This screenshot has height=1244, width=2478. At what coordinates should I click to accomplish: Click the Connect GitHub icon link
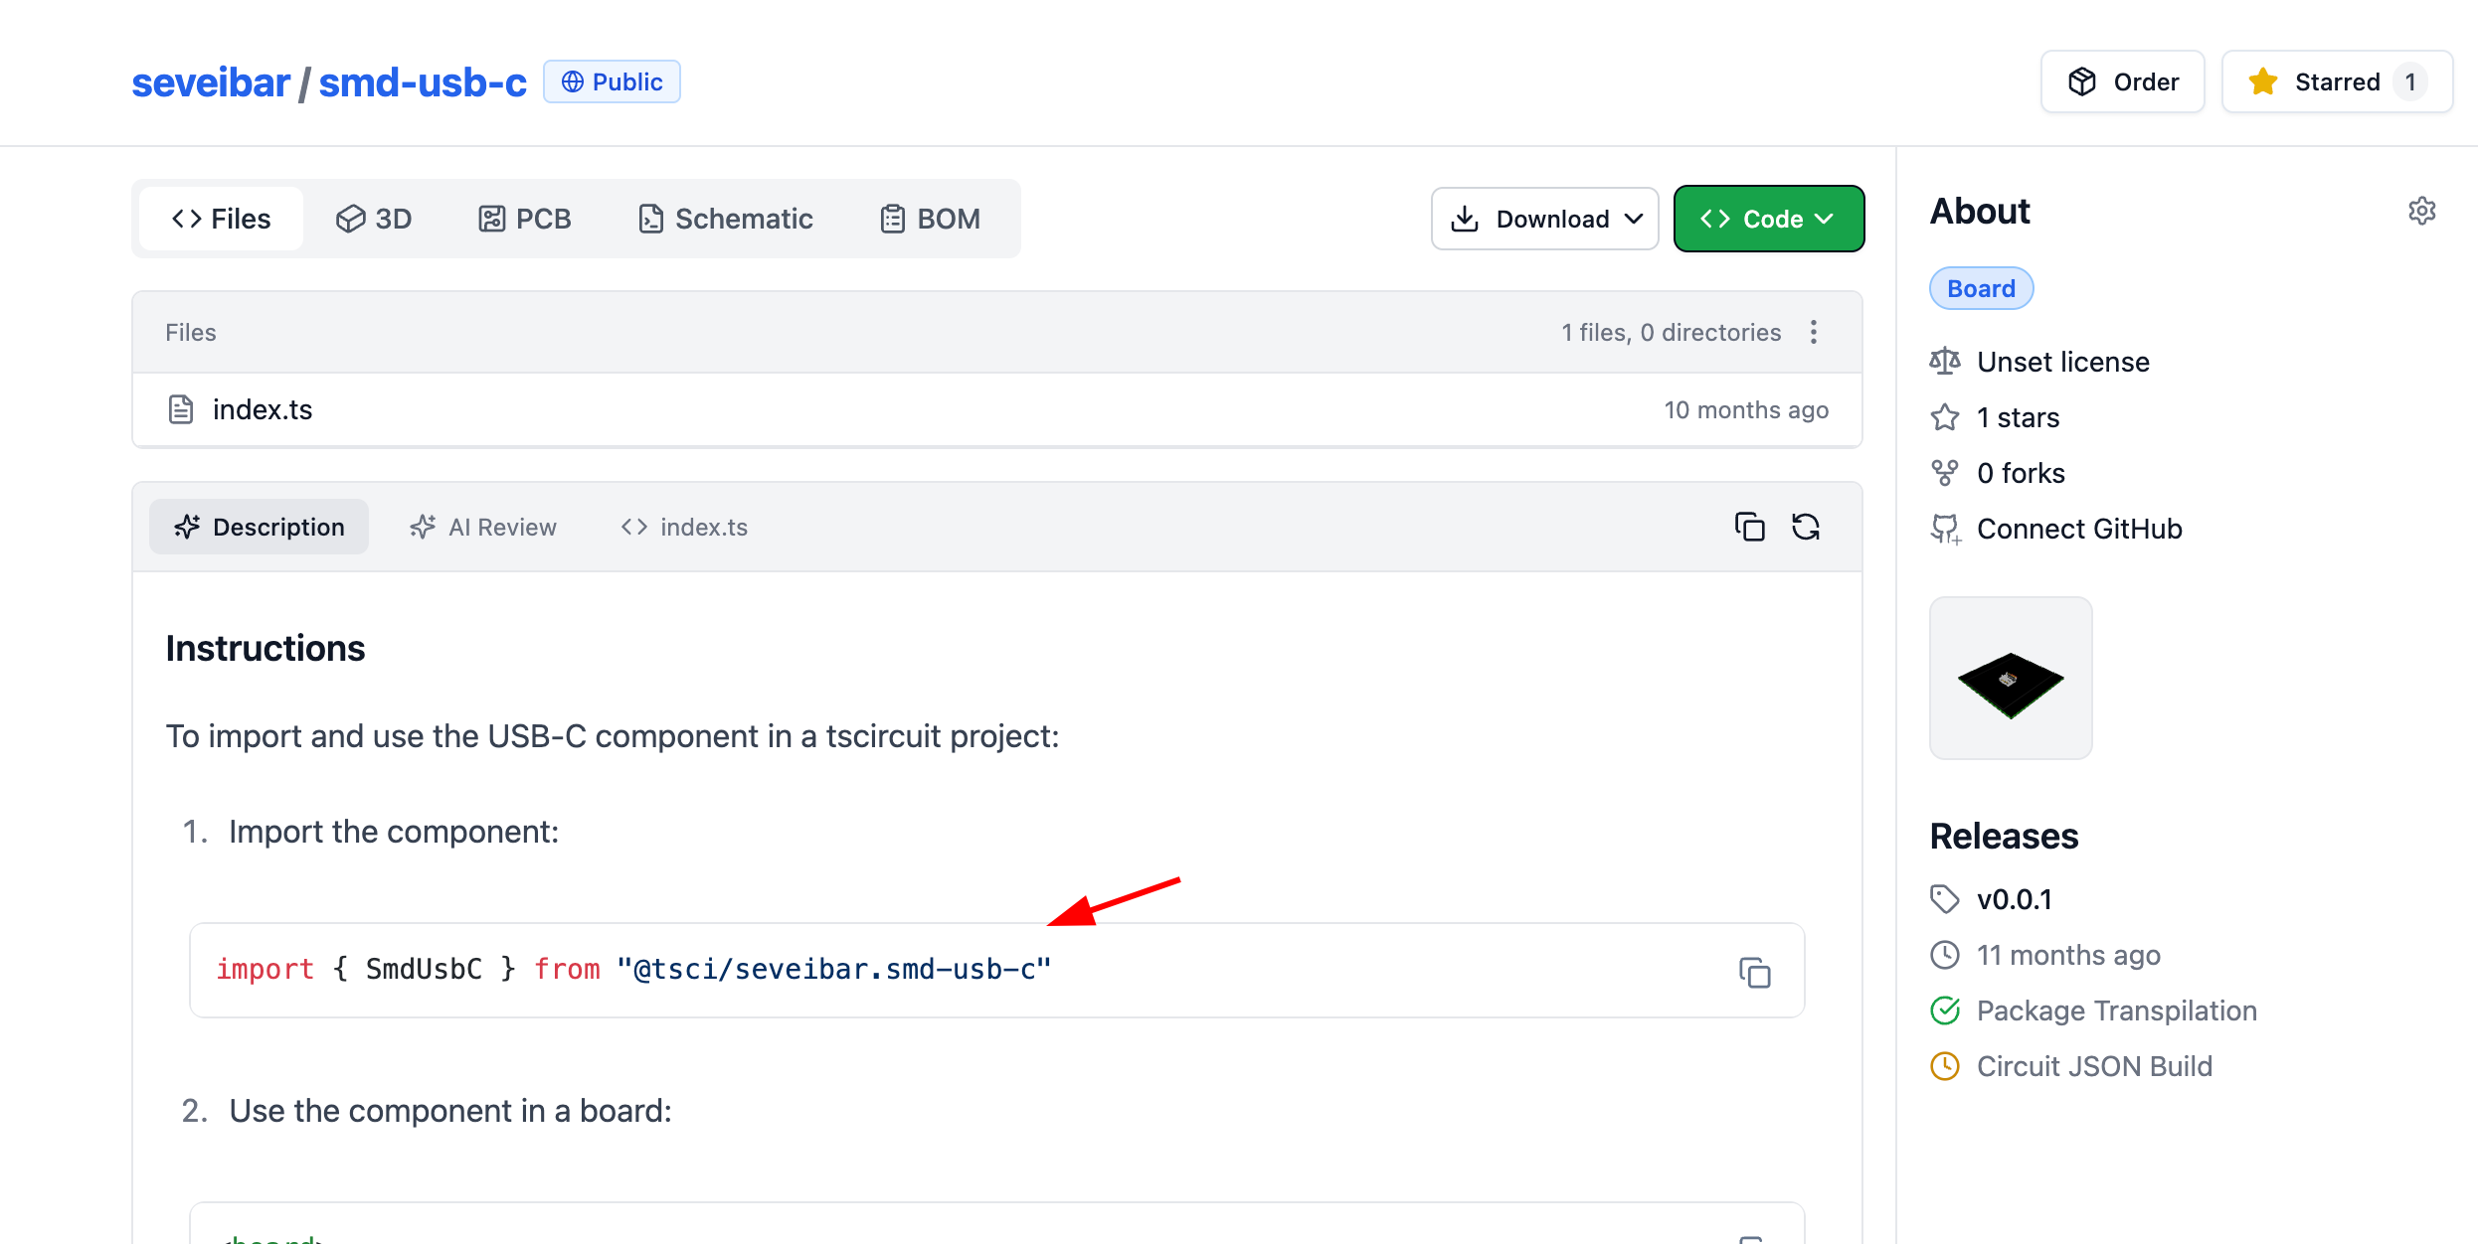1945,529
